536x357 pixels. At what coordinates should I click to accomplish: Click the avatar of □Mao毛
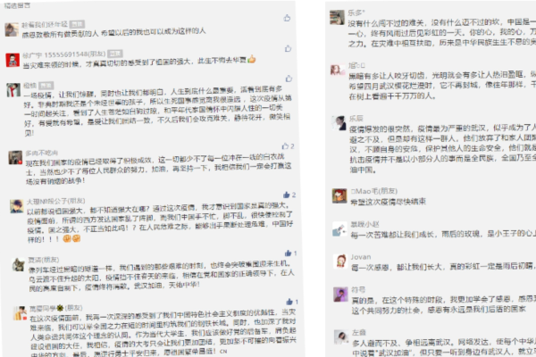coord(339,195)
